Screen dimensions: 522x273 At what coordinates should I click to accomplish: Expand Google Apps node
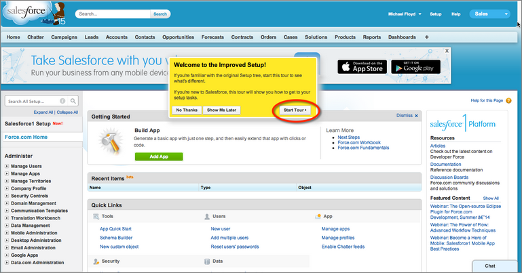(7, 255)
